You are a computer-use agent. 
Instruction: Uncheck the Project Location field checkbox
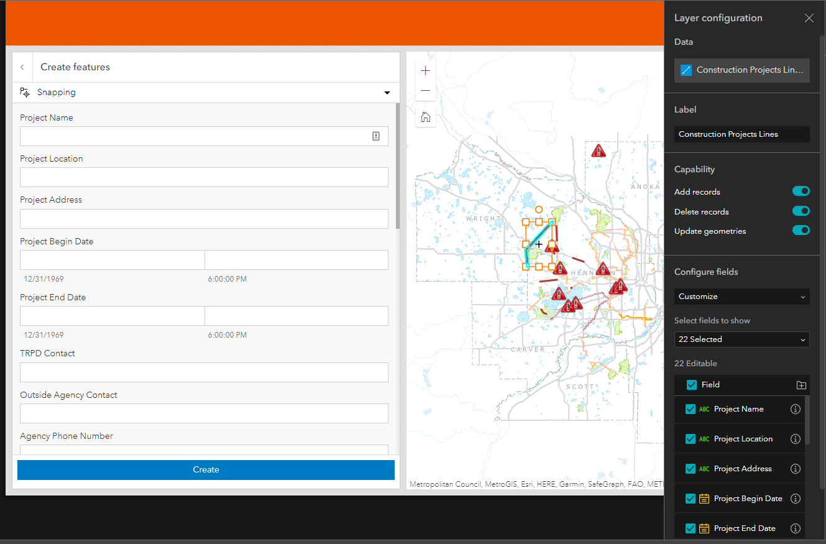(x=691, y=439)
